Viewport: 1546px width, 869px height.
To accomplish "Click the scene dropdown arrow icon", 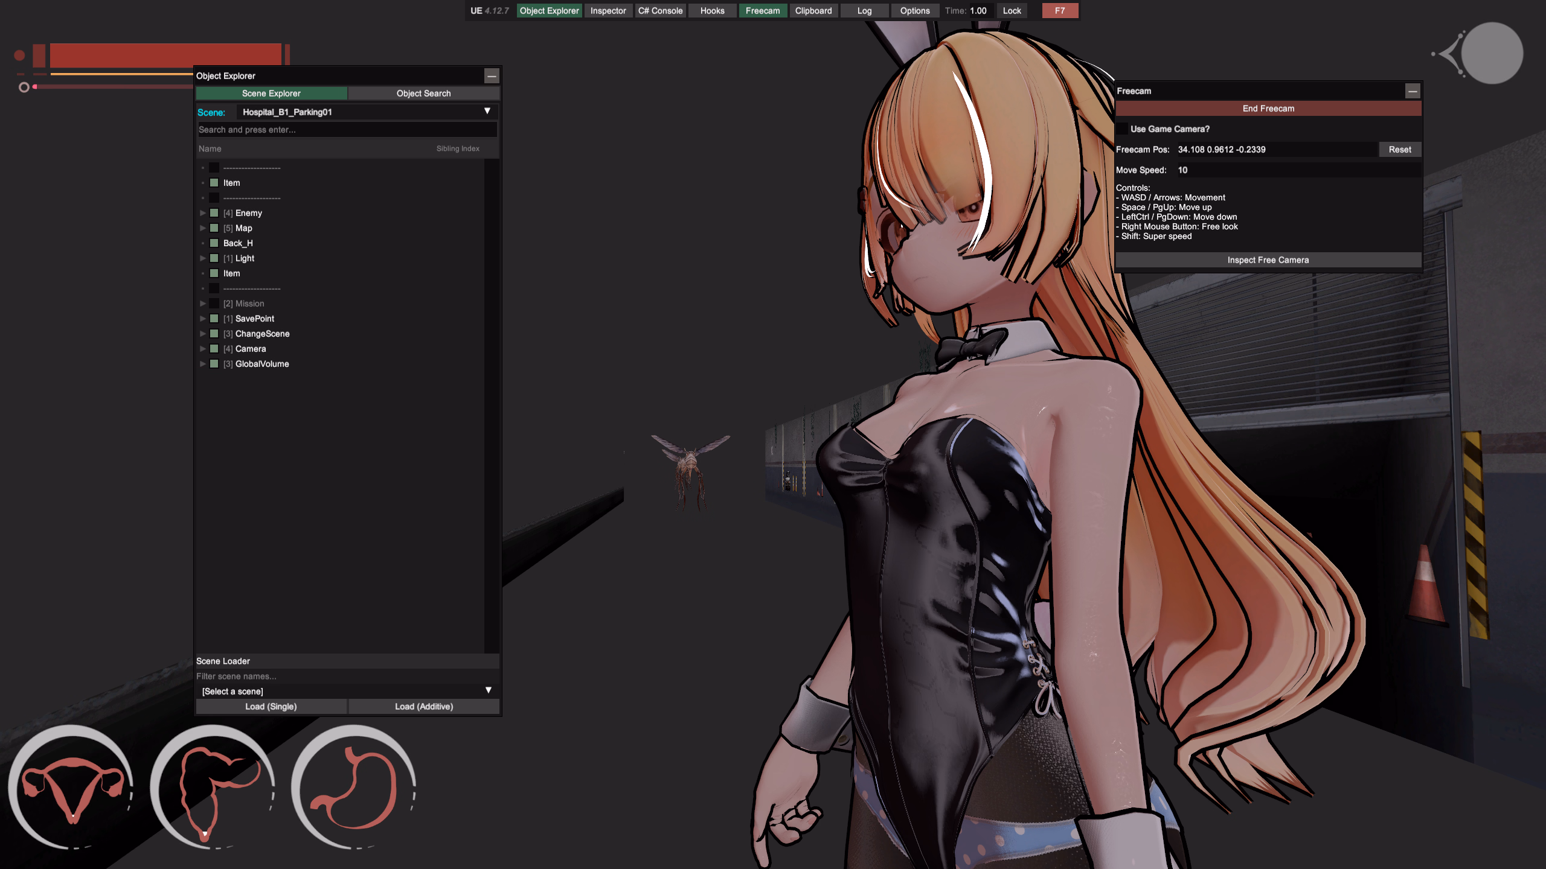I will tap(487, 112).
